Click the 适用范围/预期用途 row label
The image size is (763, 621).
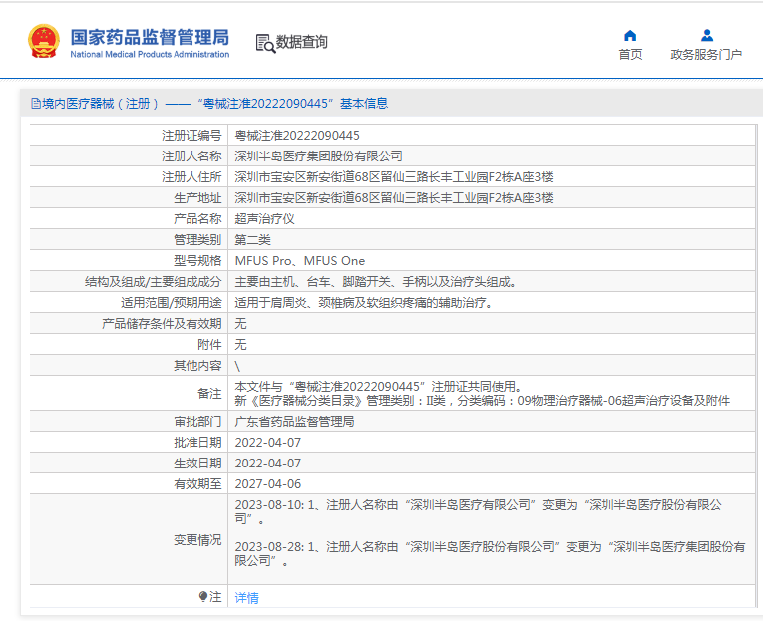pyautogui.click(x=172, y=302)
